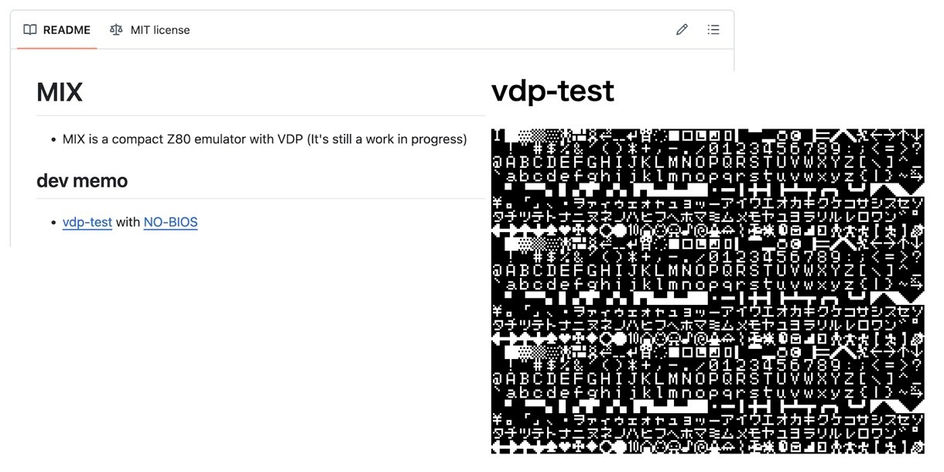Screen dimensions: 944x472
Task: Click the book icon beside README
Action: pyautogui.click(x=30, y=30)
